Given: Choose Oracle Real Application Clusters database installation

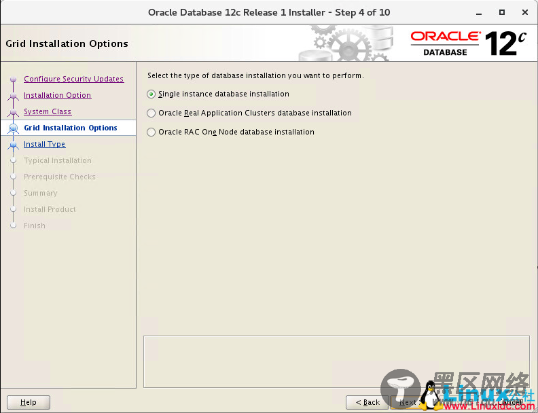Looking at the screenshot, I should point(249,113).
